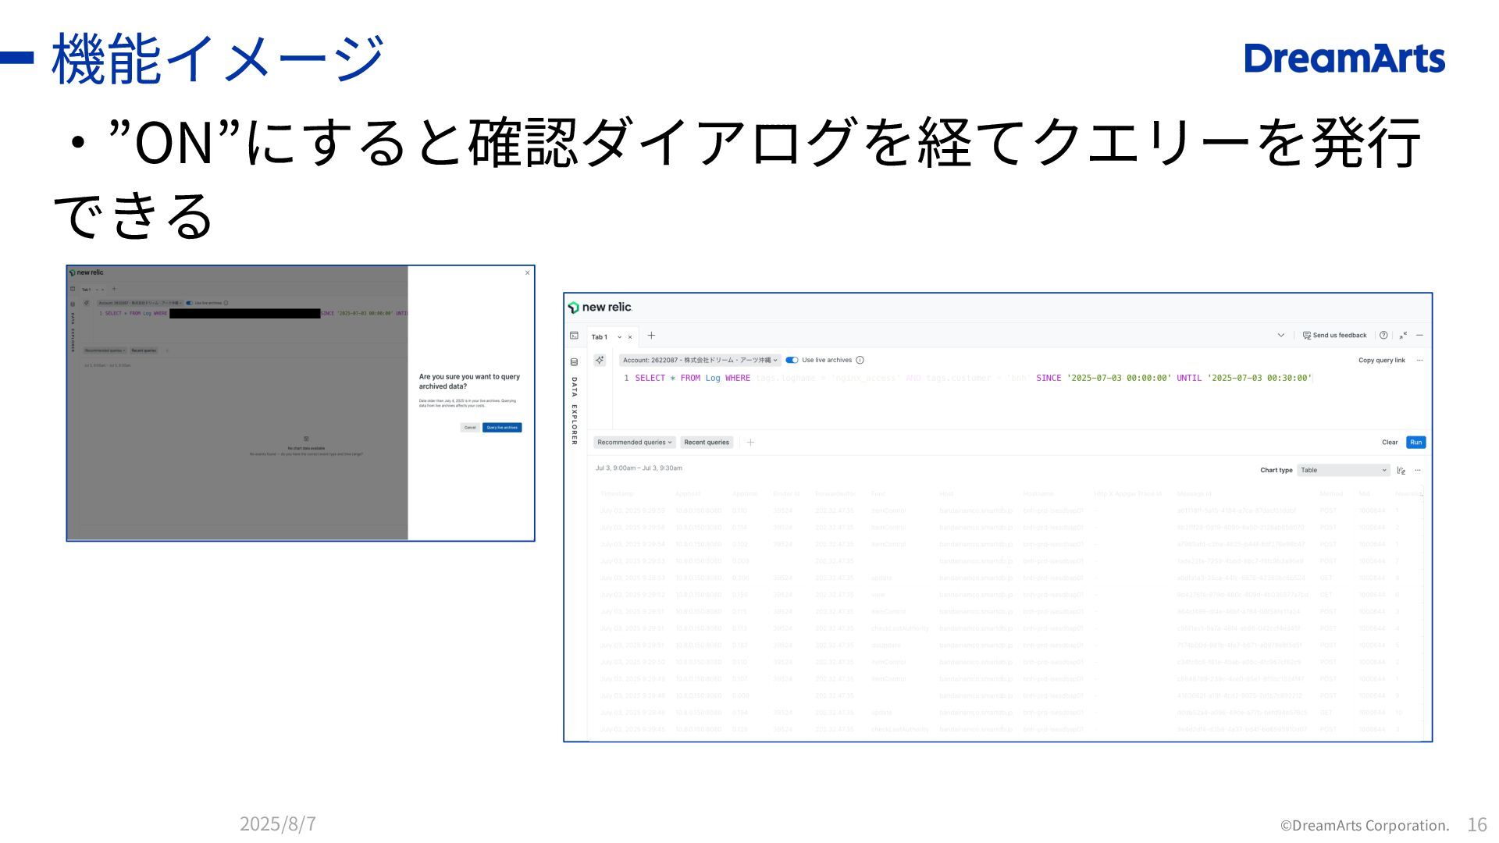Close the archived data dialog with X
Viewport: 1499px width, 843px height.
528,273
